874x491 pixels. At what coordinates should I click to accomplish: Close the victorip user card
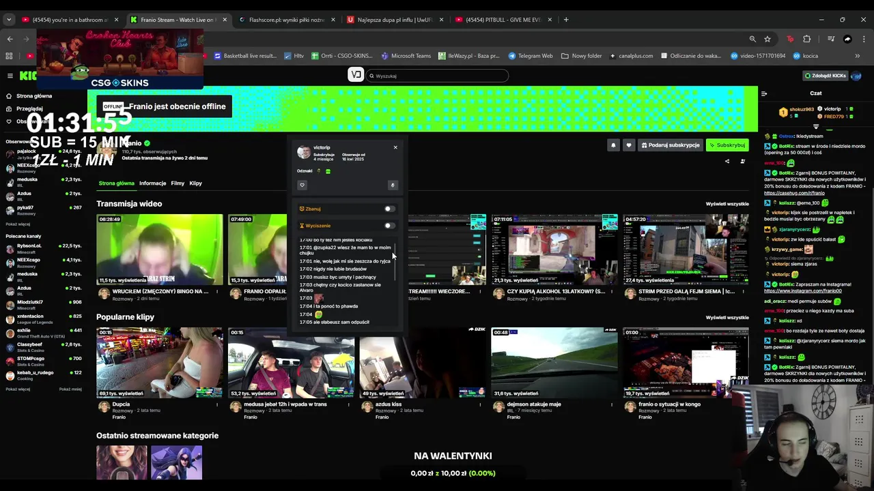point(395,147)
